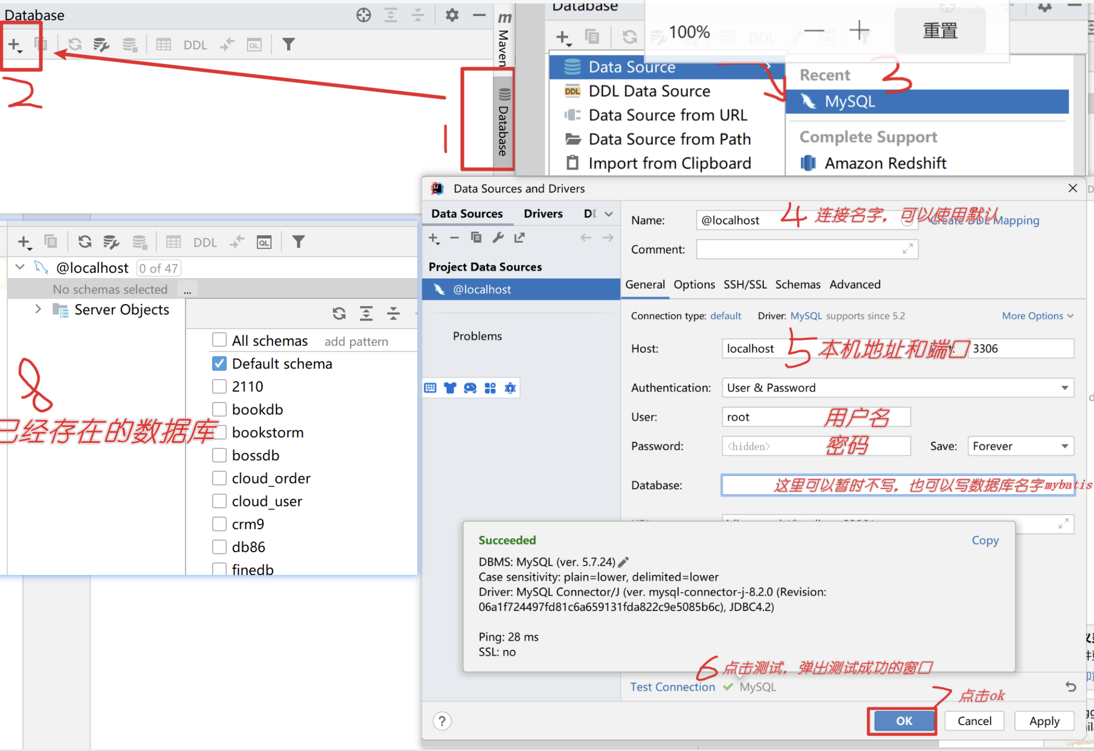
Task: Switch to the Schemas tab
Action: tap(798, 284)
